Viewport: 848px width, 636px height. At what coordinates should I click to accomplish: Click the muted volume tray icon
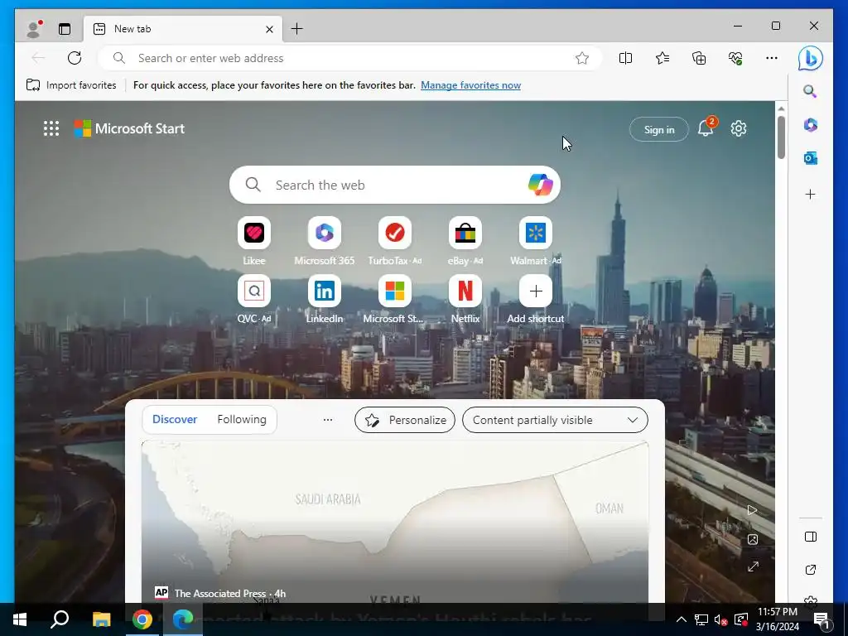coord(721,619)
